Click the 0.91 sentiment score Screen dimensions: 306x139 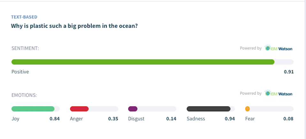pyautogui.click(x=288, y=72)
